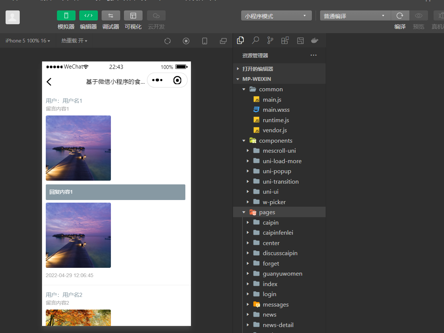Tap the back arrow in simulator
444x333 pixels.
click(49, 82)
